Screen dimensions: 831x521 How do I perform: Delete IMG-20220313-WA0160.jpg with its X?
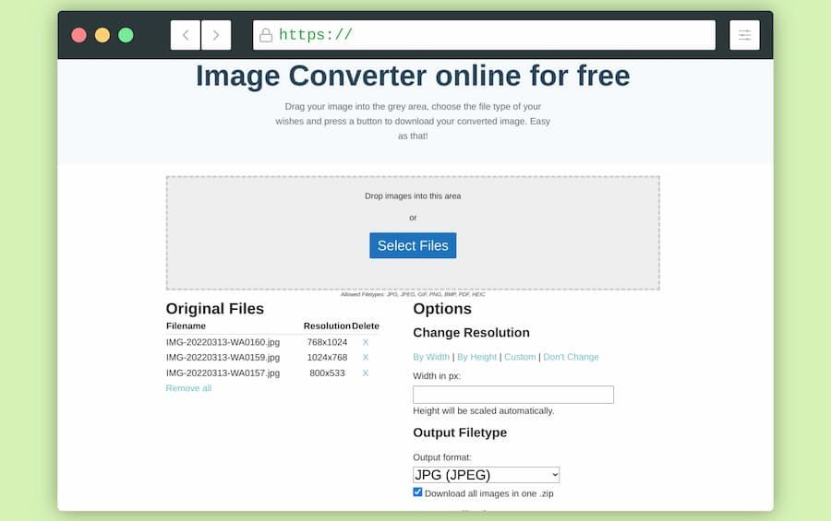(365, 342)
